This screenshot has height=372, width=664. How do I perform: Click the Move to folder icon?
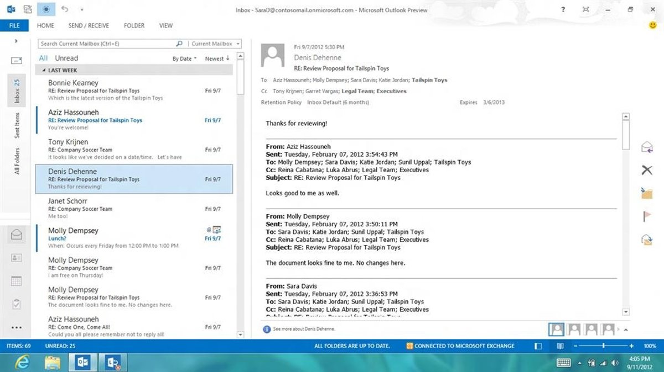[x=646, y=193]
